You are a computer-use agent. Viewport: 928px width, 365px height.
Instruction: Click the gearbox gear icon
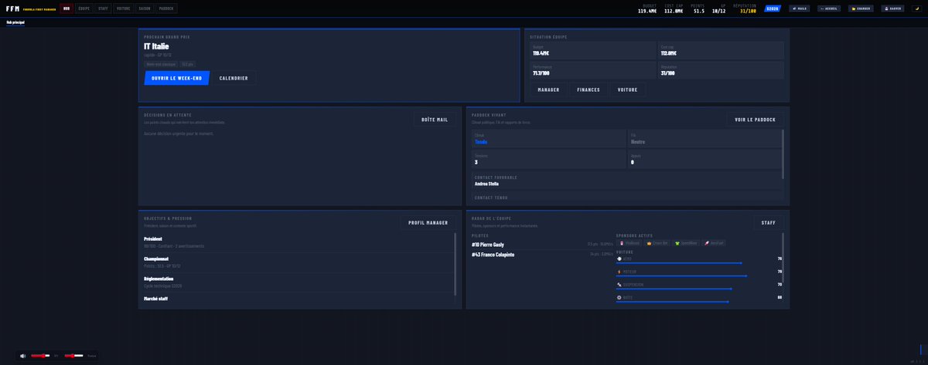619,297
